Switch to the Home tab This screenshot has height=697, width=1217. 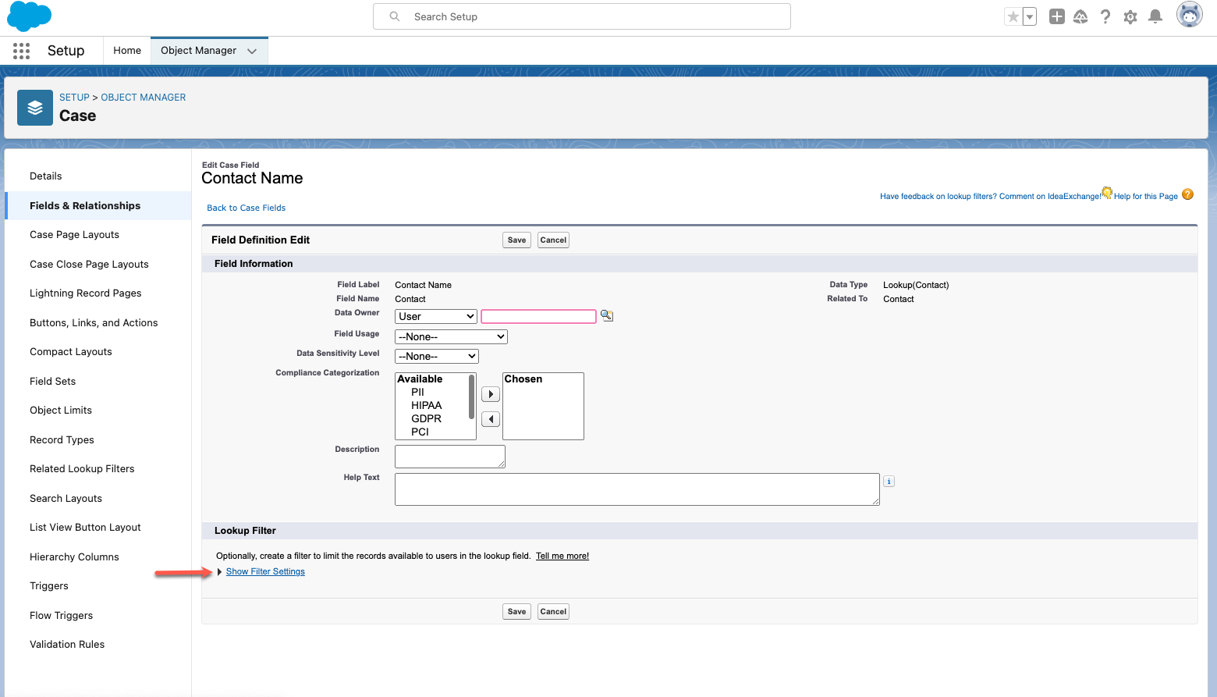(127, 51)
